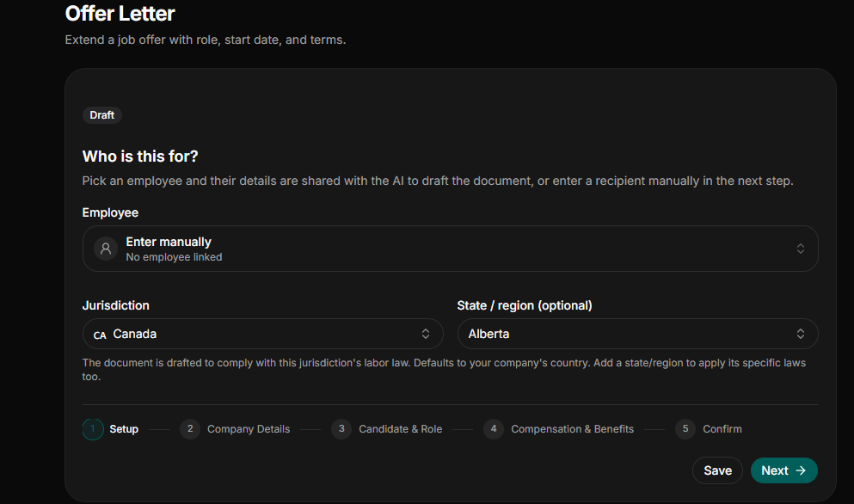The height and width of the screenshot is (504, 854).
Task: Go to the Setup step
Action: click(111, 429)
